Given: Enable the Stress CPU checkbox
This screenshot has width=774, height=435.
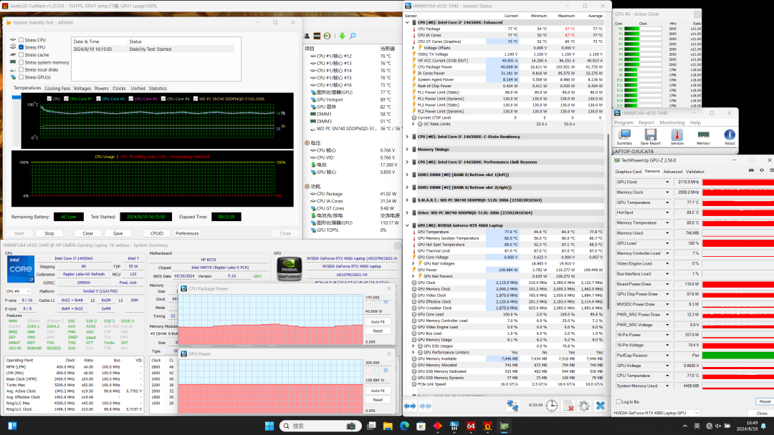Looking at the screenshot, I should [x=21, y=40].
